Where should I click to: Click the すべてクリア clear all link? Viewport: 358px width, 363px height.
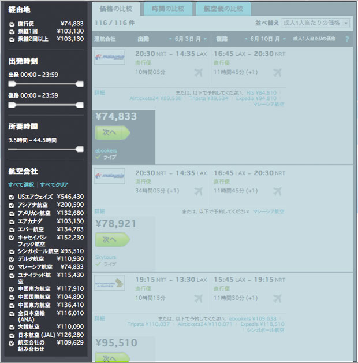(54, 185)
